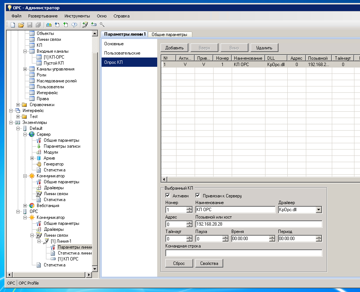Click the globe icon beside Сервер

coord(32,134)
